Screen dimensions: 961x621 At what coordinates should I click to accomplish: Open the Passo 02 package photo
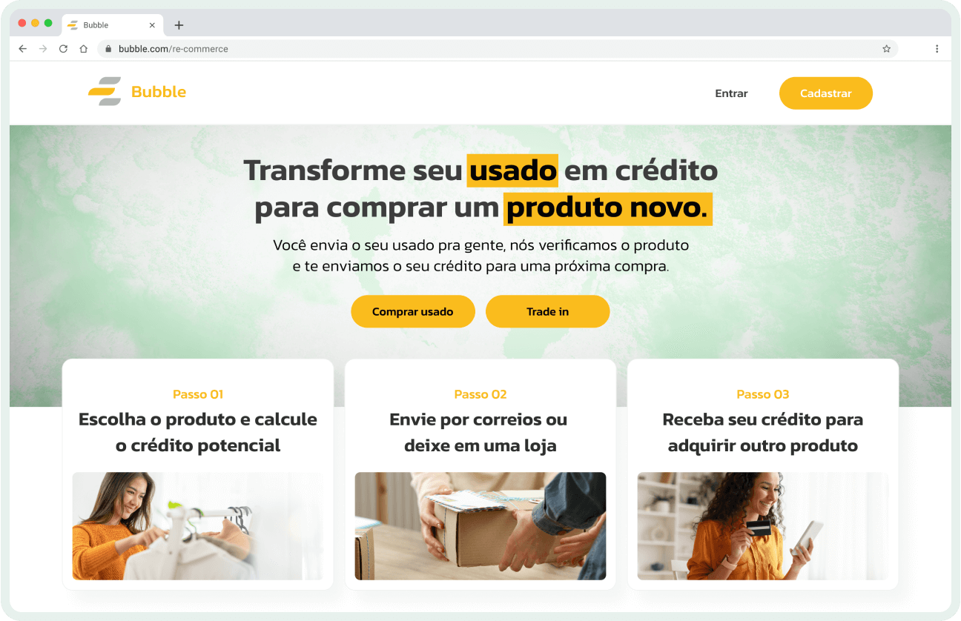(480, 526)
